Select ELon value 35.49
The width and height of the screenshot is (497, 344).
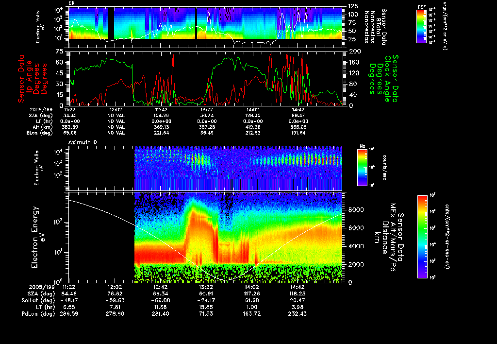(x=207, y=133)
